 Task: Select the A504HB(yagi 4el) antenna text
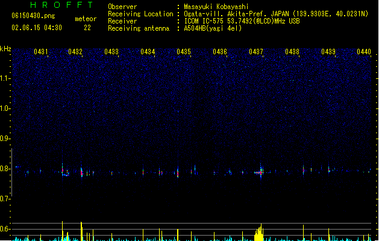pyautogui.click(x=213, y=28)
